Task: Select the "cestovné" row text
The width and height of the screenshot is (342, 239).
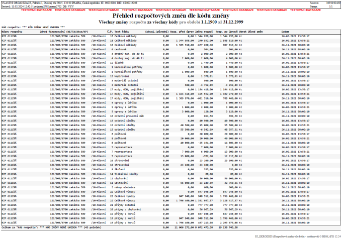Action: [x=120, y=49]
